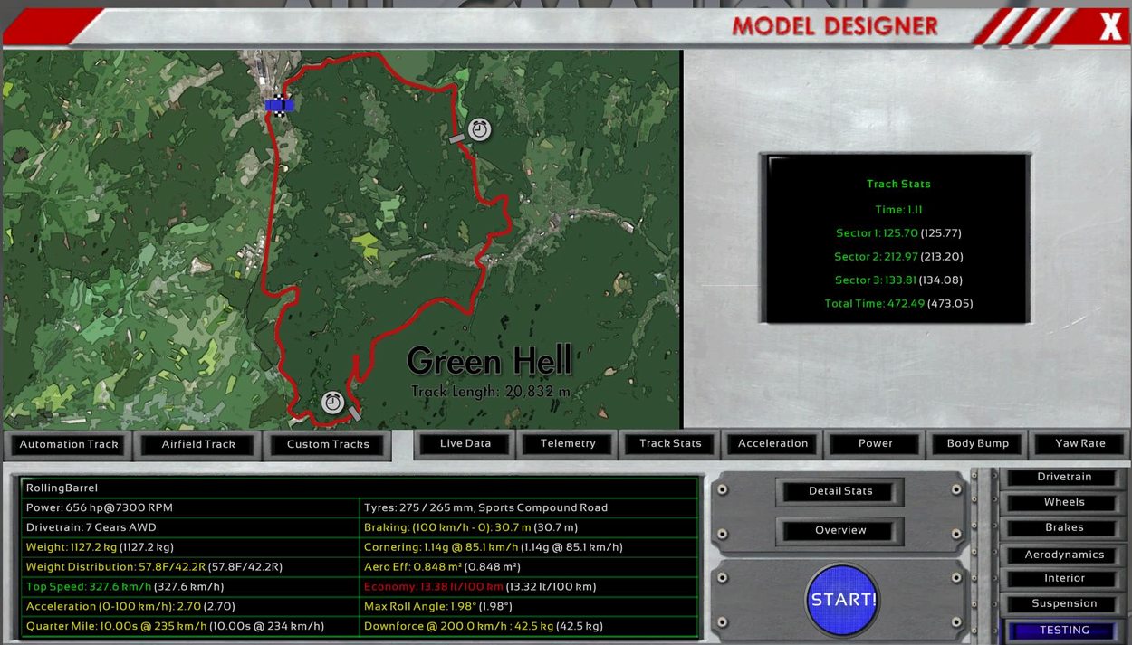This screenshot has height=645, width=1132.
Task: Open the Power tab
Action: coord(875,443)
